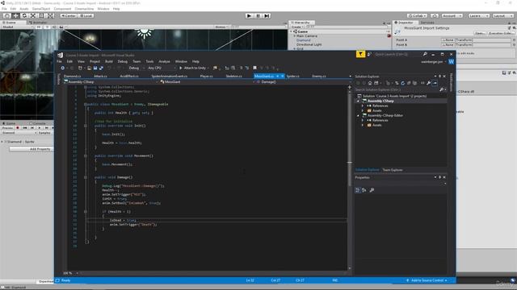517x290 pixels.
Task: Open Visual Studio Edit menu
Action: tap(69, 61)
